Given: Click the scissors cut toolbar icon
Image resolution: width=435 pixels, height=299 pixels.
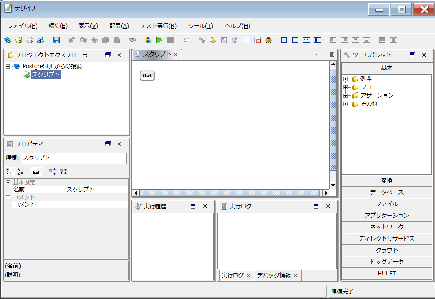Looking at the screenshot, I should (x=94, y=40).
